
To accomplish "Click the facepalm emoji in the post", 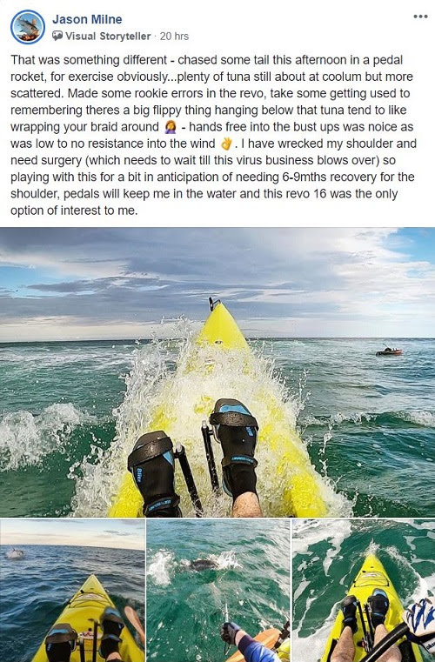I will 171,127.
